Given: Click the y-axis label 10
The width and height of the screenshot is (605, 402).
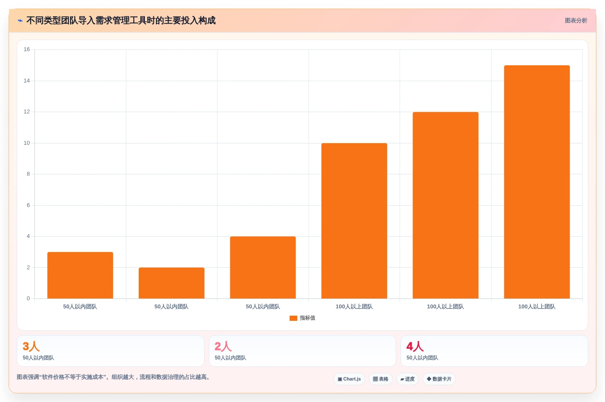Looking at the screenshot, I should pyautogui.click(x=27, y=143).
